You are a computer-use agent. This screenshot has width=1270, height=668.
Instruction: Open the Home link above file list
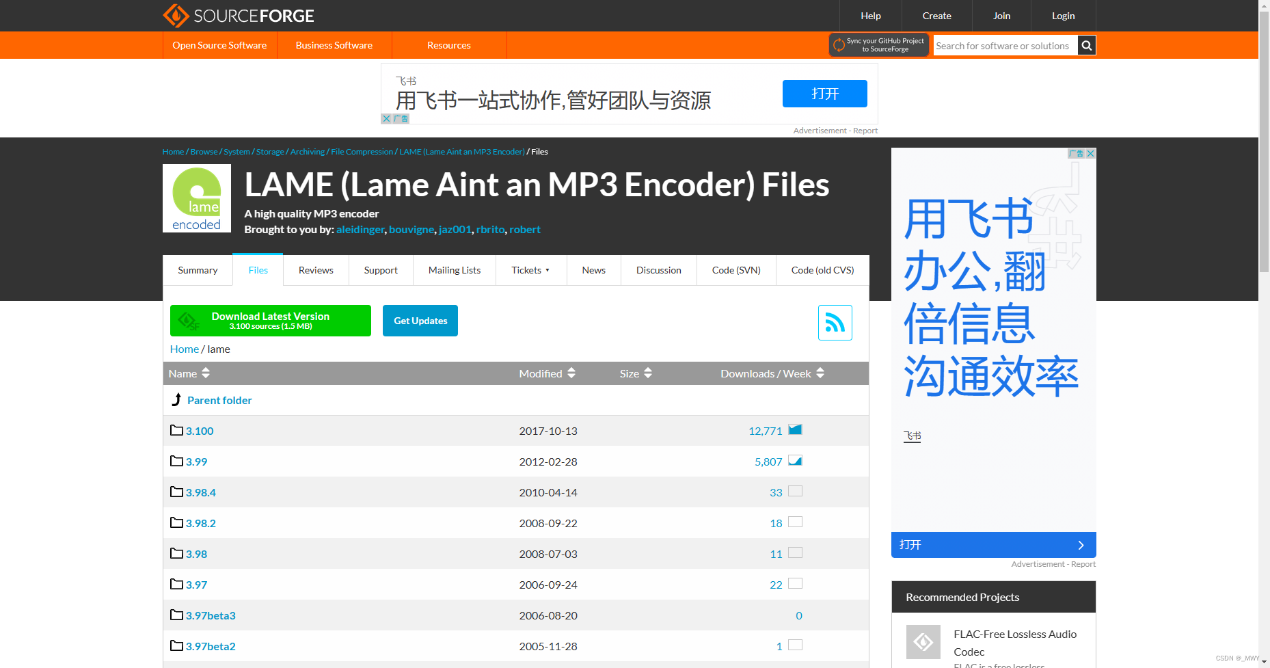click(x=185, y=349)
